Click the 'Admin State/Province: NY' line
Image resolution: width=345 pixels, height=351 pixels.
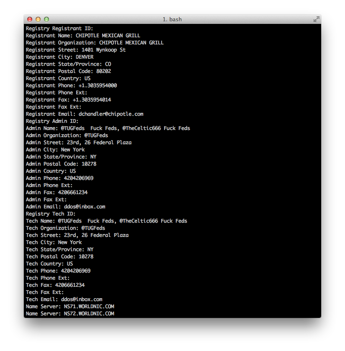pyautogui.click(x=61, y=157)
